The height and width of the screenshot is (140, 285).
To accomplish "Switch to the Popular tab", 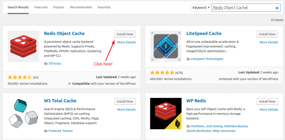I will coord(59,7).
